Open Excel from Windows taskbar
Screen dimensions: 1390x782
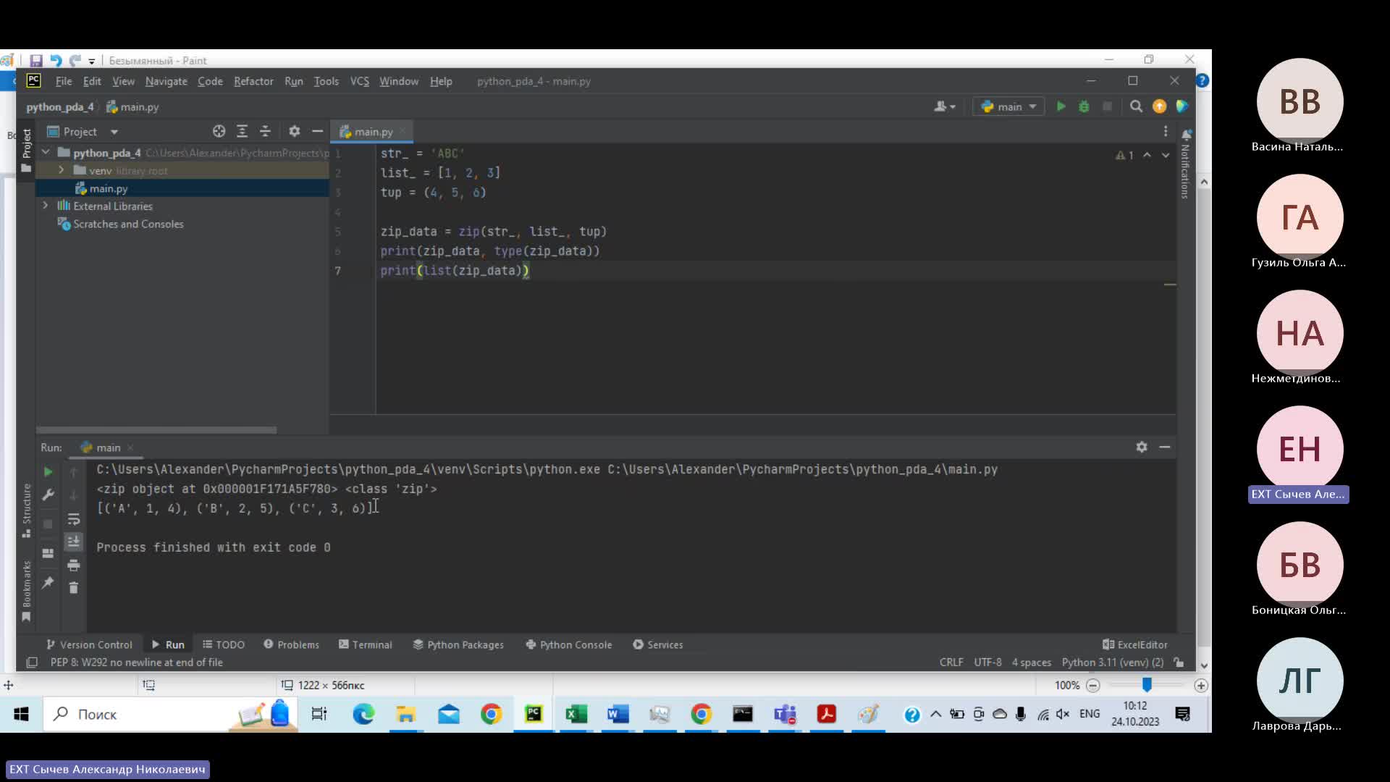[576, 715]
